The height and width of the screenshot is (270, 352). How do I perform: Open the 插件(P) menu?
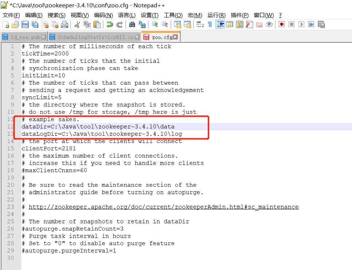tap(240, 15)
